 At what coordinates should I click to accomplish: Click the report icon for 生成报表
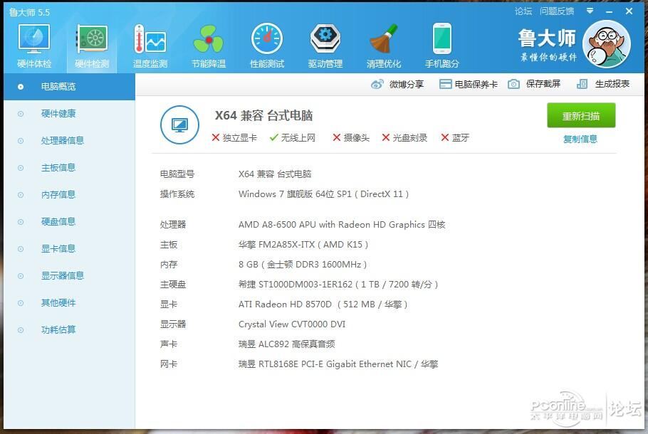(582, 84)
